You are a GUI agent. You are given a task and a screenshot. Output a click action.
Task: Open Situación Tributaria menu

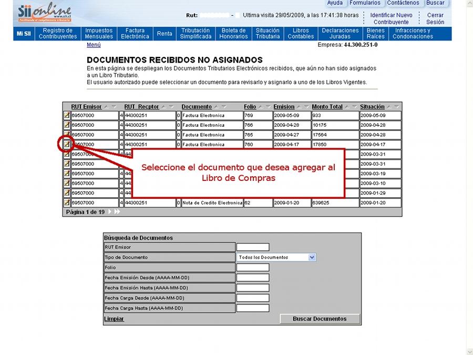pos(268,34)
